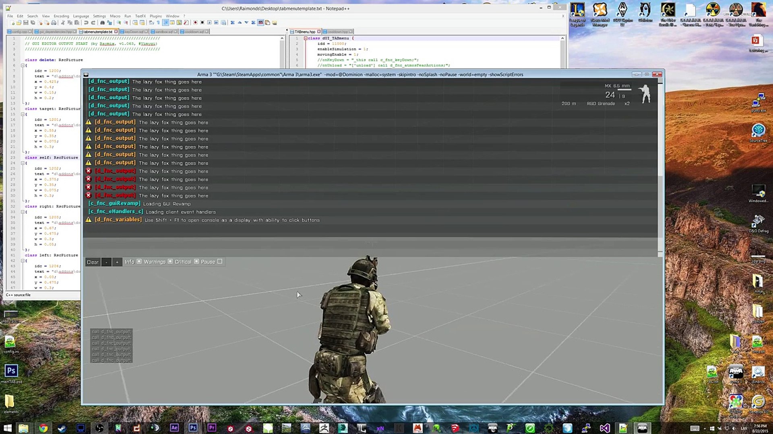Toggle the Info checkbox in console
This screenshot has width=773, height=434.
[139, 261]
